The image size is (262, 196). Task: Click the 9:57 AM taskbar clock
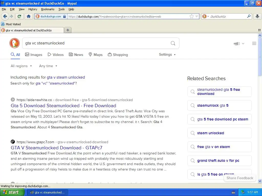[x=253, y=192]
